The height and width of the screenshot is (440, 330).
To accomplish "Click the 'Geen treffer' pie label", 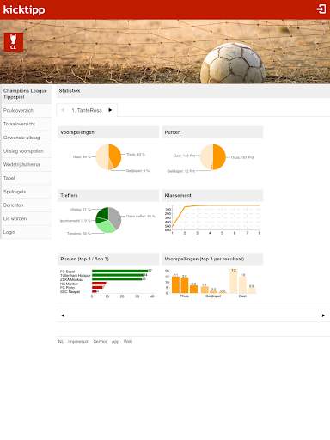I will tap(141, 217).
